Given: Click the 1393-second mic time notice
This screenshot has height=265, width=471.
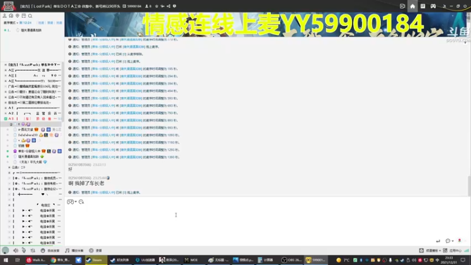Looking at the screenshot, I should [x=124, y=157].
